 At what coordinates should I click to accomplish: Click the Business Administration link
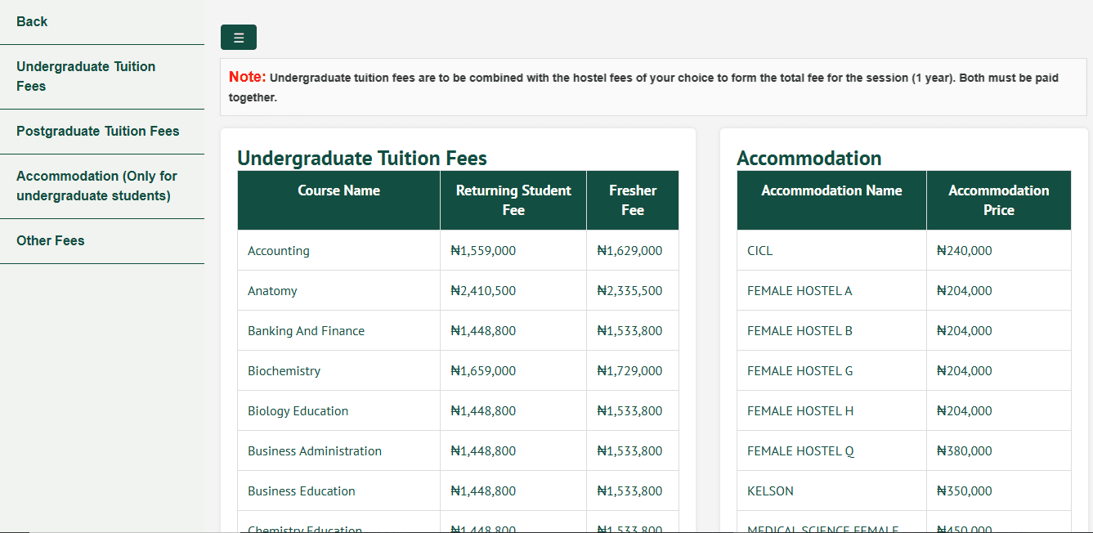pyautogui.click(x=314, y=450)
